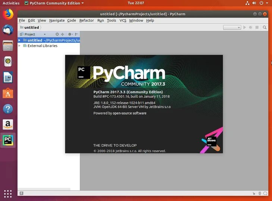This screenshot has width=272, height=201.
Task: Open Rhythmbox from the dock
Action: (x=8, y=61)
